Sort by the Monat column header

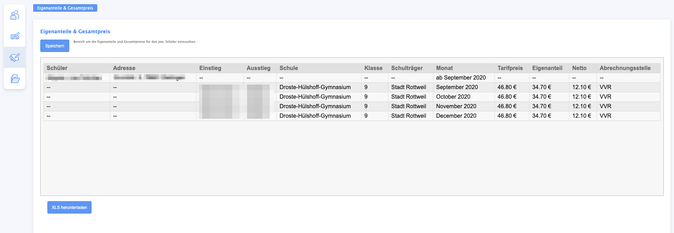(444, 68)
